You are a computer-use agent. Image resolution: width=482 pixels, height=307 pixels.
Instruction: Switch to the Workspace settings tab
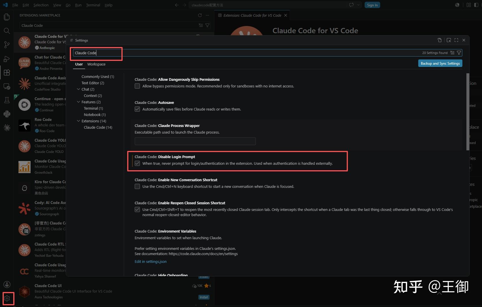click(x=96, y=64)
